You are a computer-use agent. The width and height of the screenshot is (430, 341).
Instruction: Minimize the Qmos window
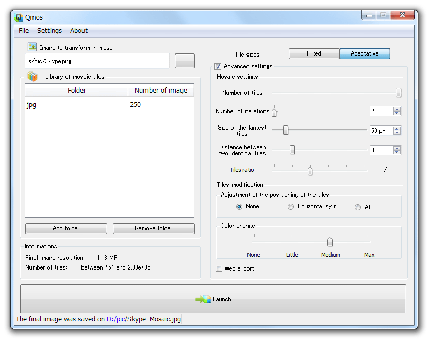(x=369, y=15)
